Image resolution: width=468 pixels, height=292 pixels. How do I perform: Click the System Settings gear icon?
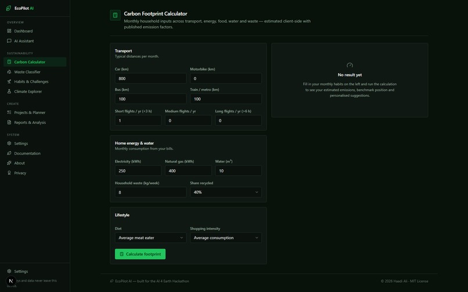click(9, 143)
